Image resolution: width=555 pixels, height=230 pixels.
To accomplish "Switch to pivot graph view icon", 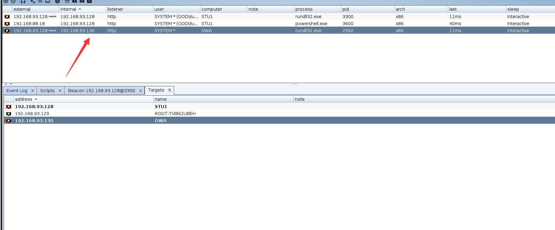I will coord(33,1).
